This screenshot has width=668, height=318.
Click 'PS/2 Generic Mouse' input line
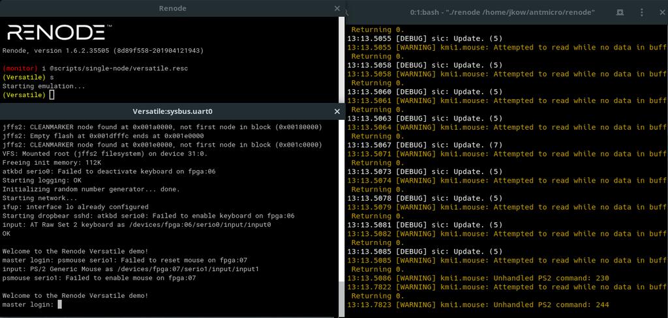click(130, 269)
